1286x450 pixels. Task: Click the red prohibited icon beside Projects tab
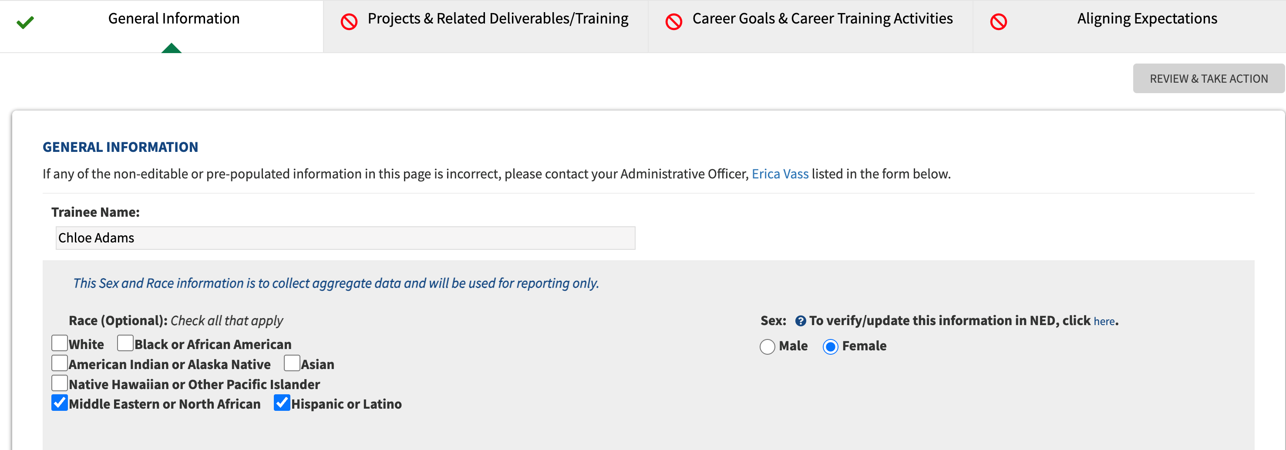(349, 22)
